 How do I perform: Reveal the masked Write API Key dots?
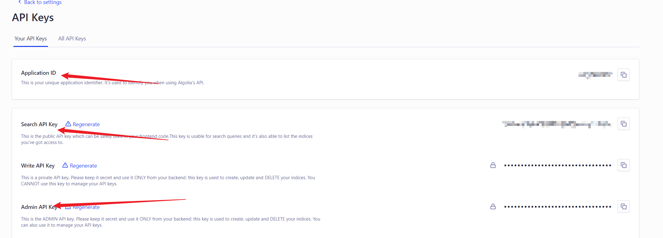pyautogui.click(x=557, y=165)
